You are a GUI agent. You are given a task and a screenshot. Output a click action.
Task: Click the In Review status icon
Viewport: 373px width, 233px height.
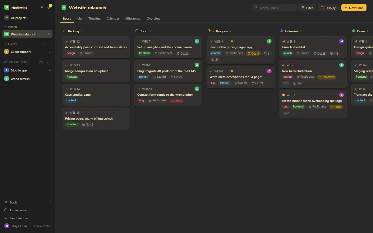tap(281, 31)
